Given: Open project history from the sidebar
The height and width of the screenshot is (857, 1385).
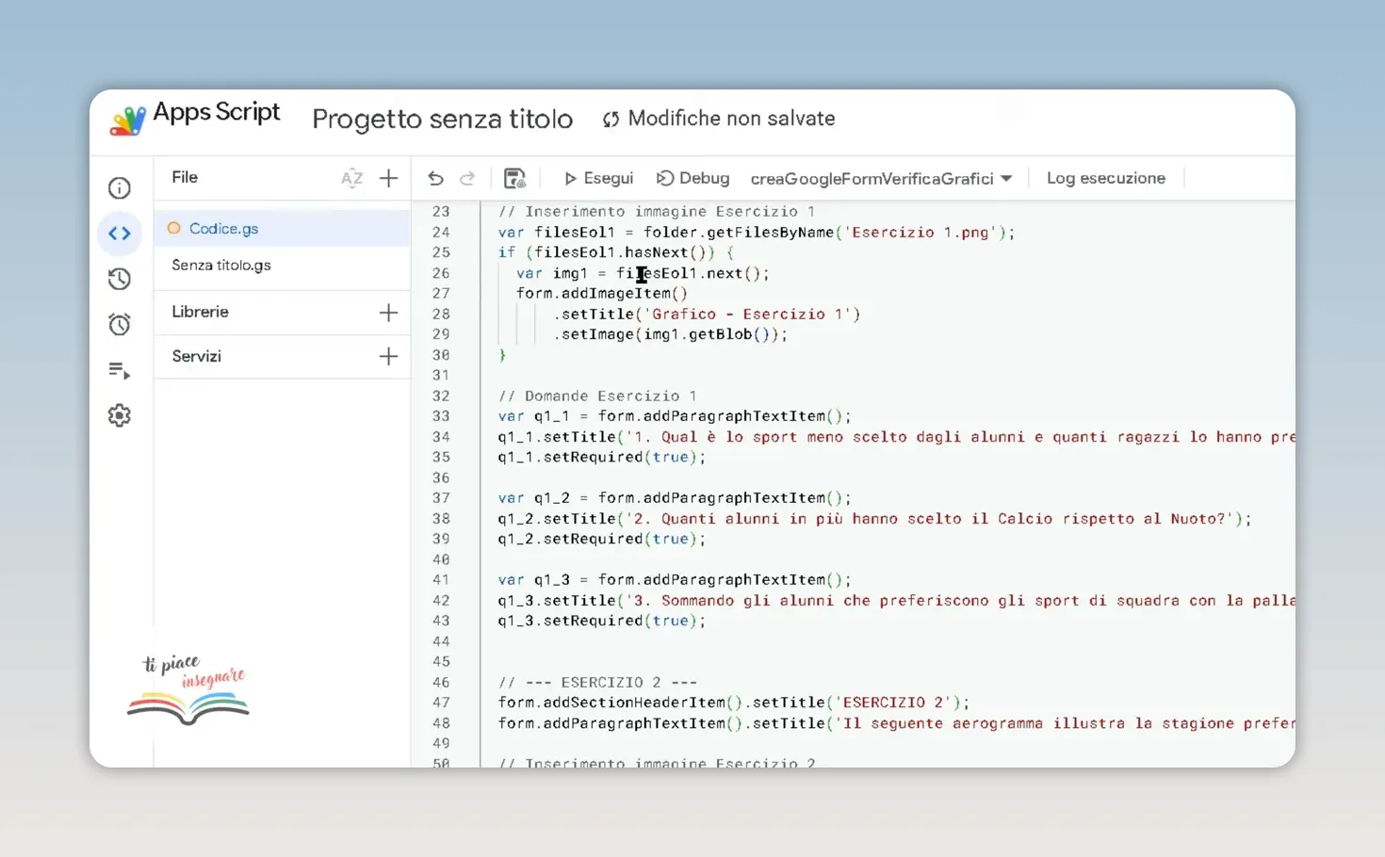Looking at the screenshot, I should 120,279.
